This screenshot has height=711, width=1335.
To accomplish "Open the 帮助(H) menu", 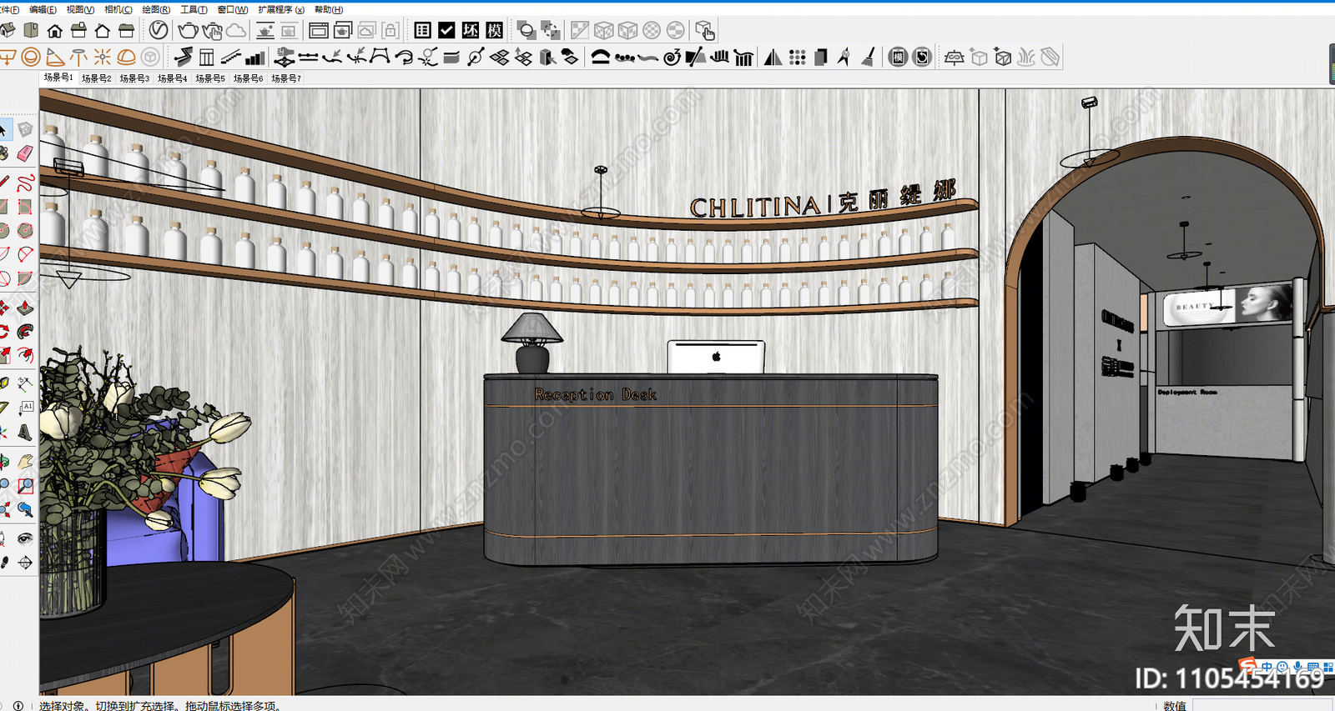I will (x=329, y=10).
